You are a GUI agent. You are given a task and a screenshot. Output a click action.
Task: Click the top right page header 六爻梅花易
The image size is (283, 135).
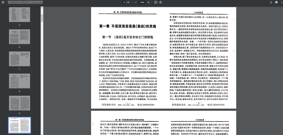199,12
